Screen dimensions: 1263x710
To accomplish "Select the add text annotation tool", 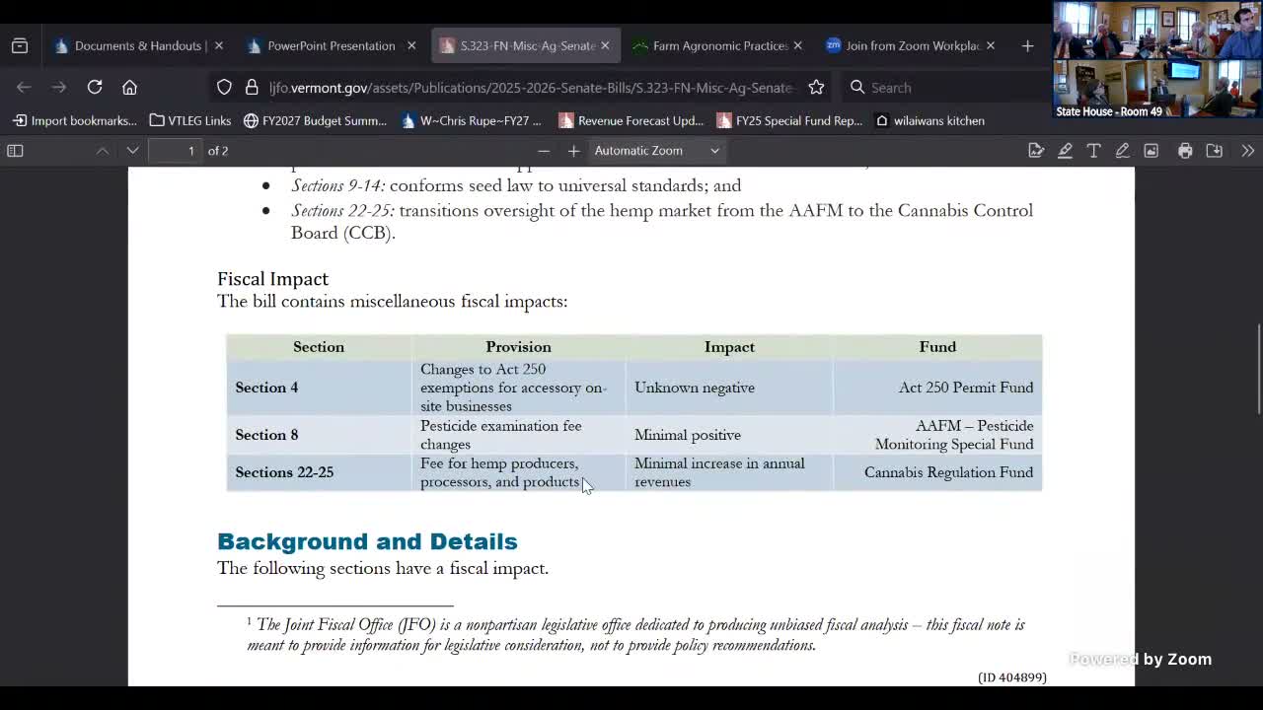I will [1093, 151].
